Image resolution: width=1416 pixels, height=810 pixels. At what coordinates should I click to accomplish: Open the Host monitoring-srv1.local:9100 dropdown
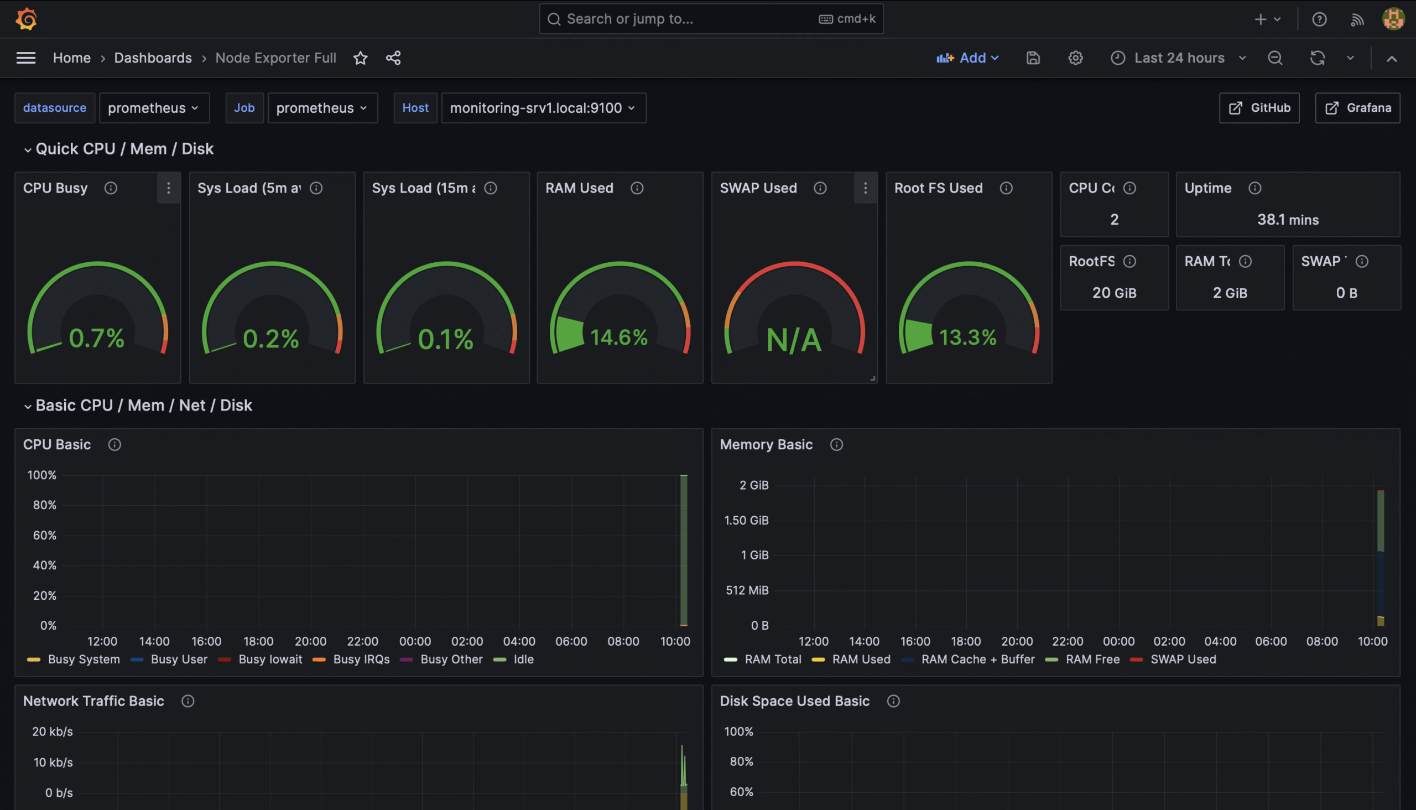pyautogui.click(x=543, y=108)
